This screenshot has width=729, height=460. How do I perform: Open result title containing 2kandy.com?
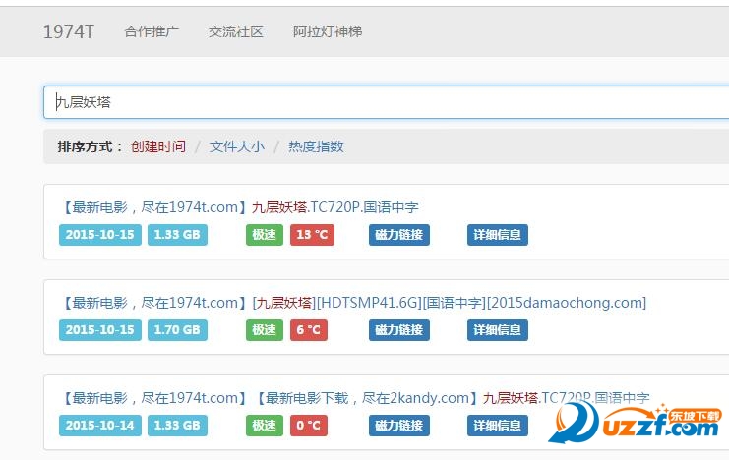coord(356,398)
